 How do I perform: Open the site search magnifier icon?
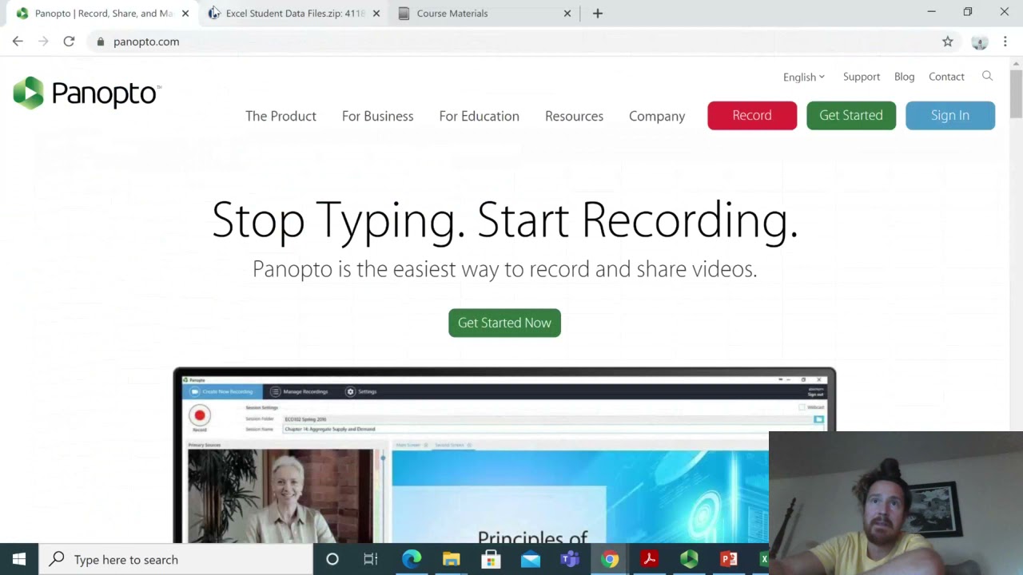tap(987, 76)
